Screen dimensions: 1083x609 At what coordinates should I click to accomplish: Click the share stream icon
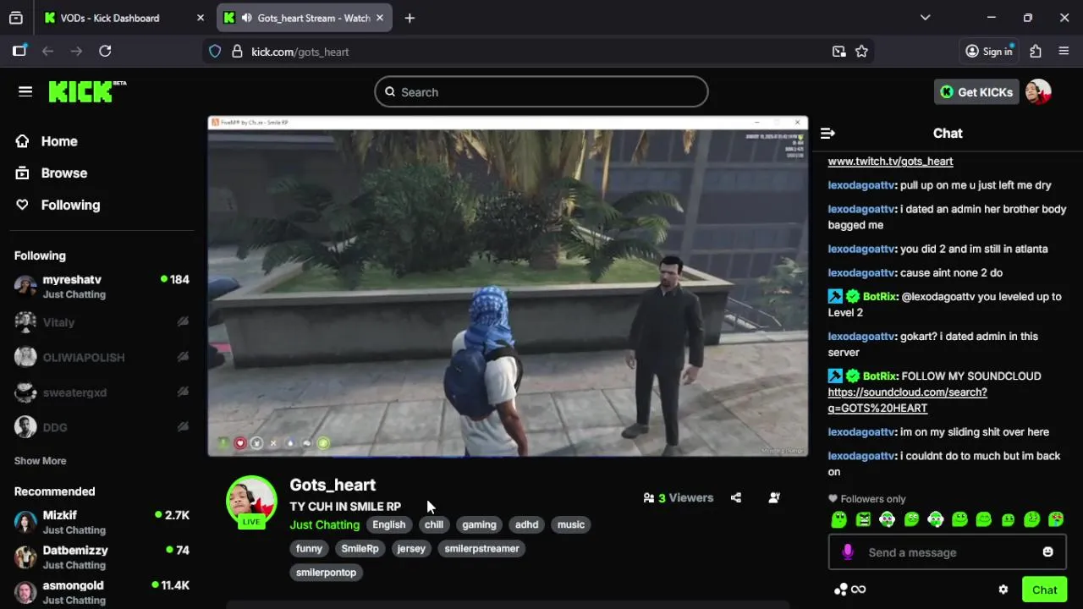(736, 498)
